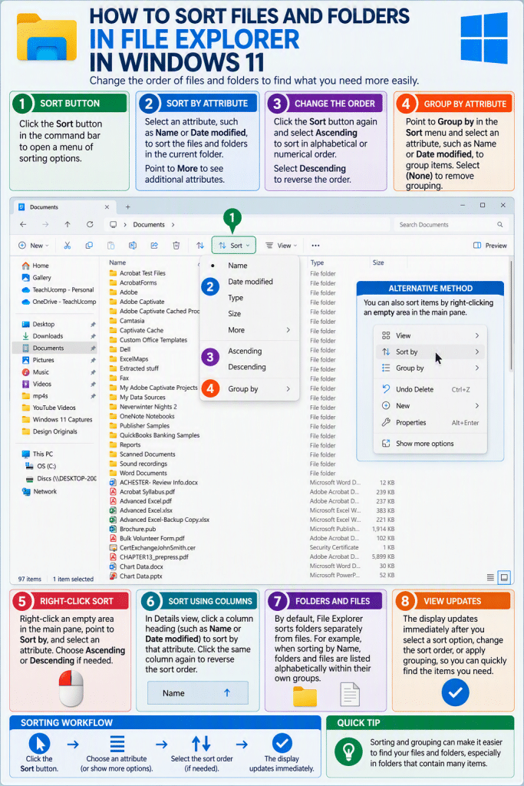Click Documents in the address bar breadcrumb
This screenshot has height=786, width=524.
(x=149, y=225)
